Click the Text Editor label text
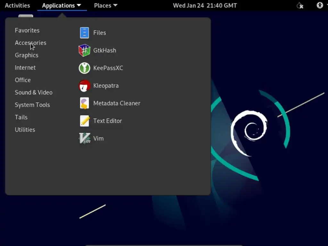328x246 pixels. tap(108, 121)
